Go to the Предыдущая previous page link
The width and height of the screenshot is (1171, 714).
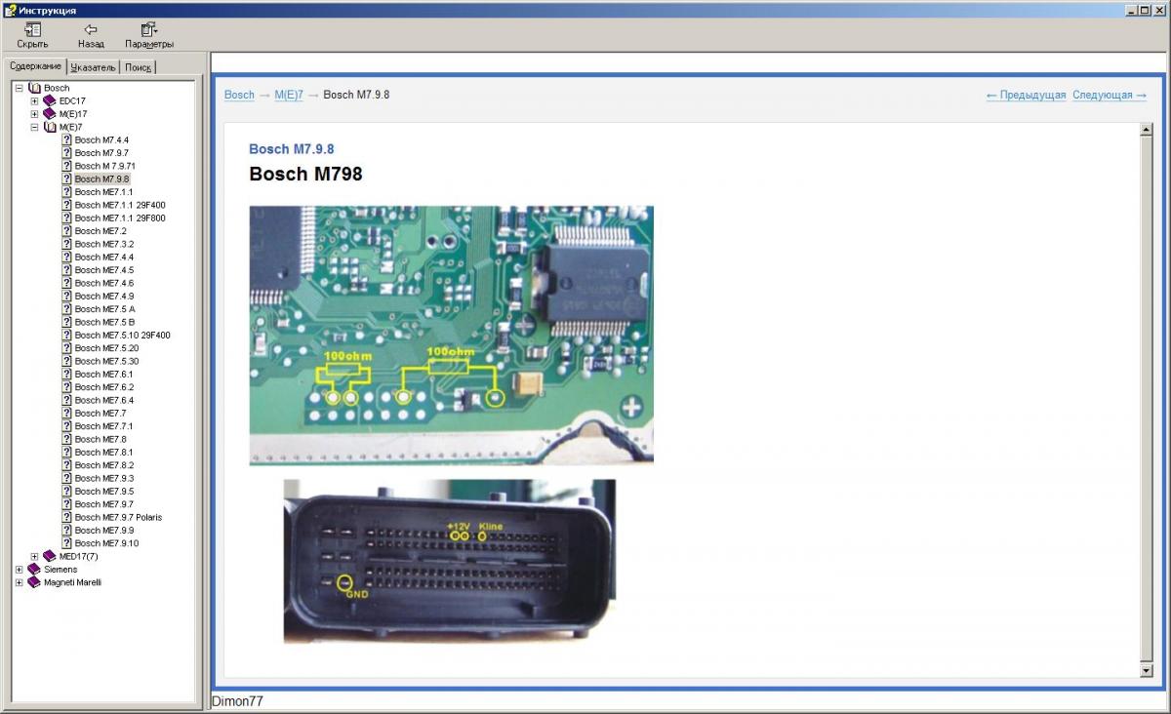(1026, 95)
